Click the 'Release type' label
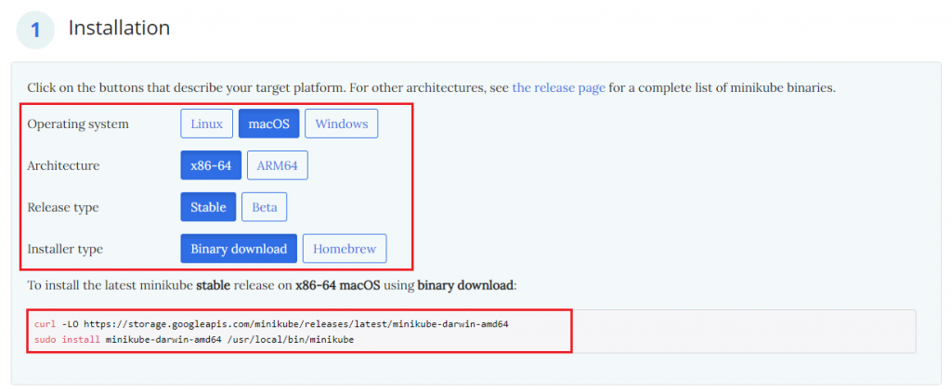951x392 pixels. point(63,207)
